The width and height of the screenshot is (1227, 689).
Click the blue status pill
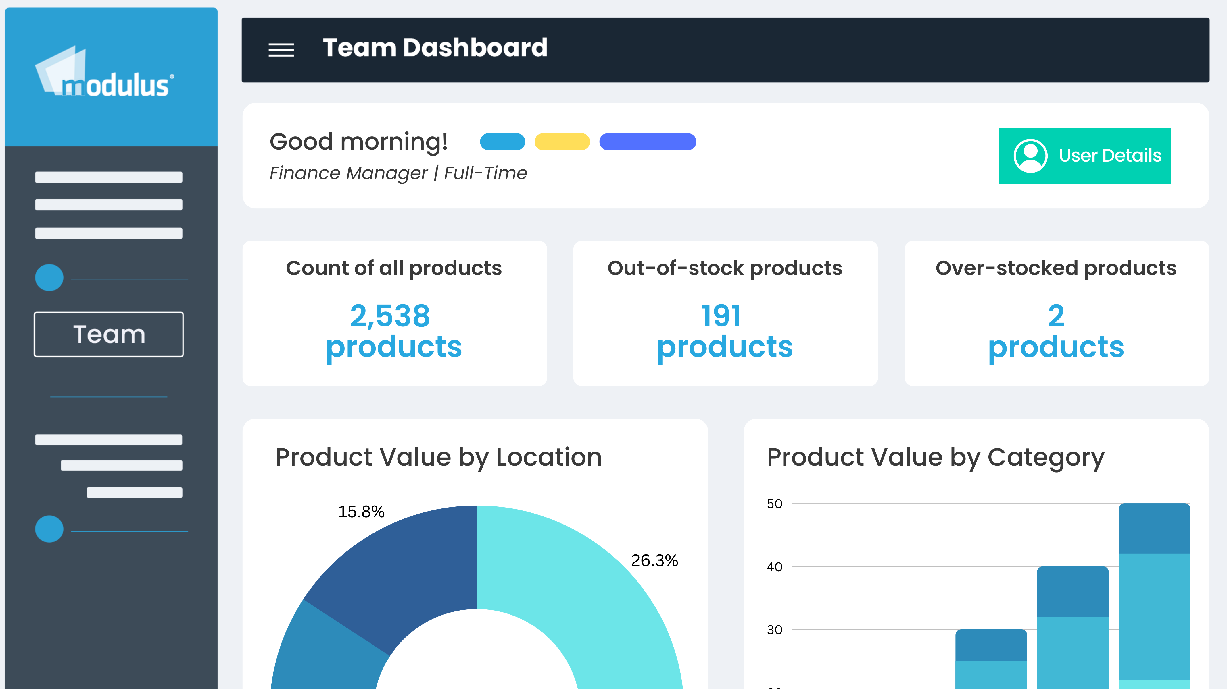point(502,142)
